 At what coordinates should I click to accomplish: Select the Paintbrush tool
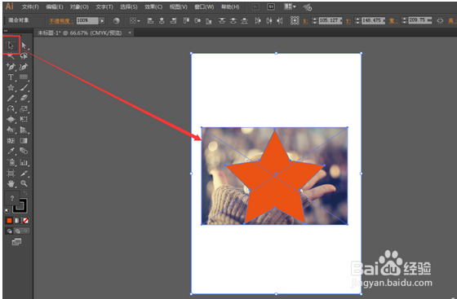coord(24,87)
